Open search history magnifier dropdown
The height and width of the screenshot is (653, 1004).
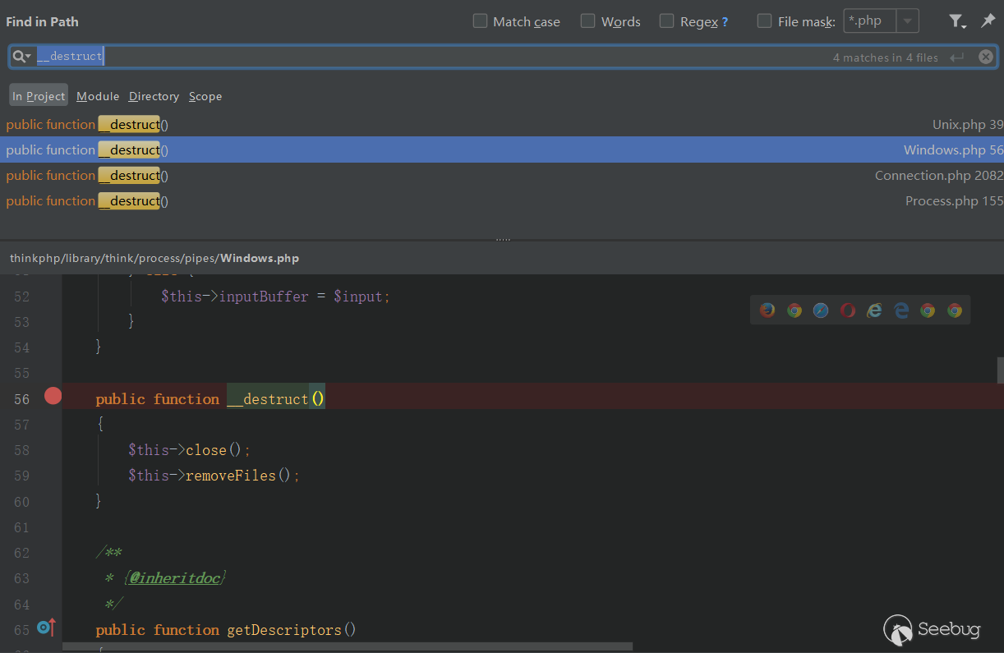21,57
